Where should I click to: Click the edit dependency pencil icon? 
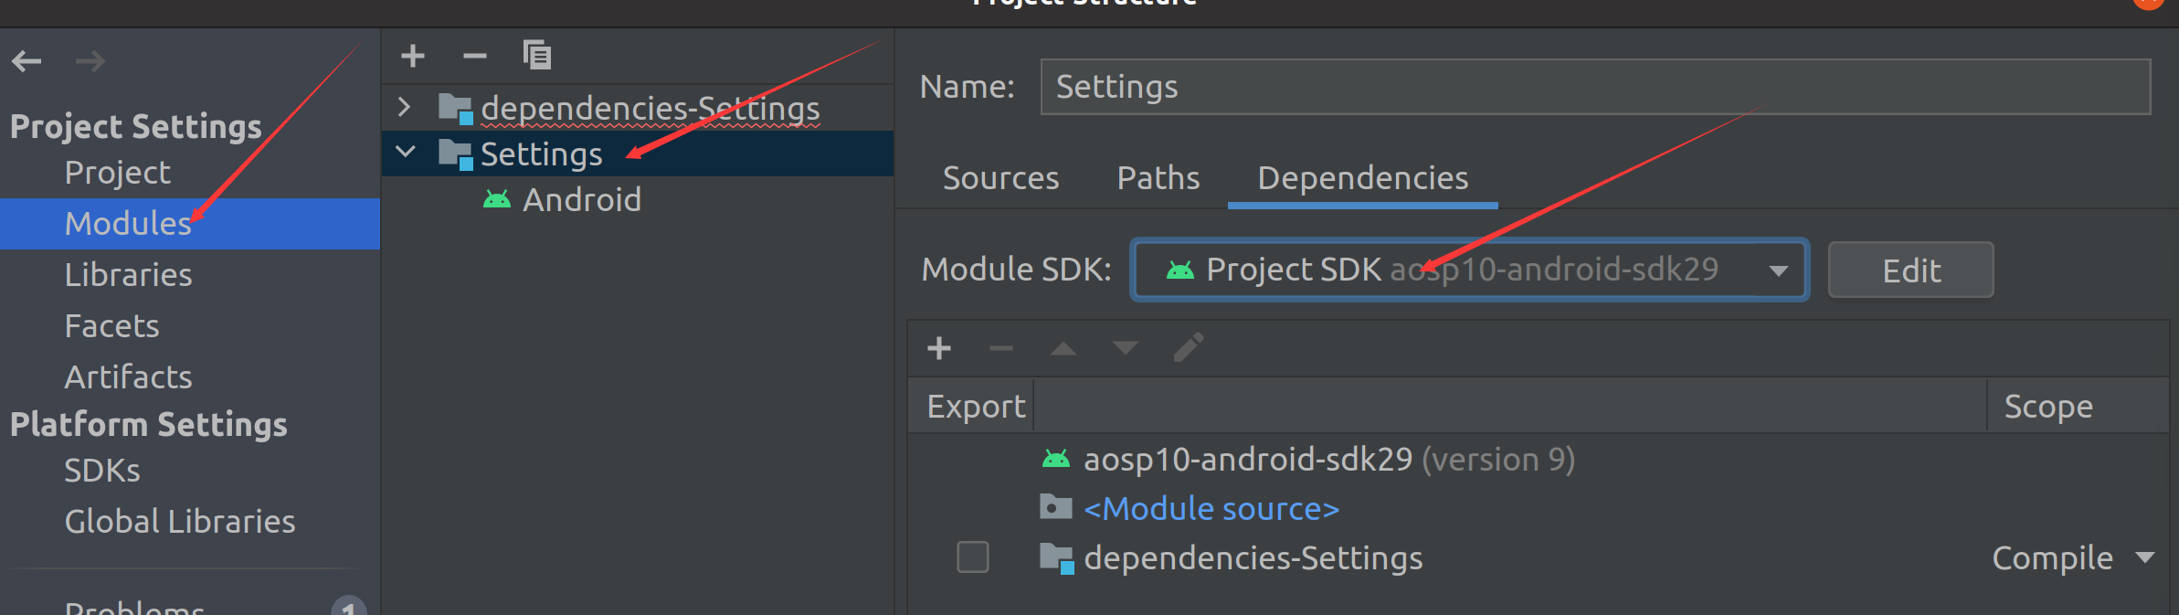click(x=1188, y=348)
